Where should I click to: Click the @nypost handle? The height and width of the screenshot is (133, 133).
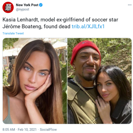coord(23,10)
